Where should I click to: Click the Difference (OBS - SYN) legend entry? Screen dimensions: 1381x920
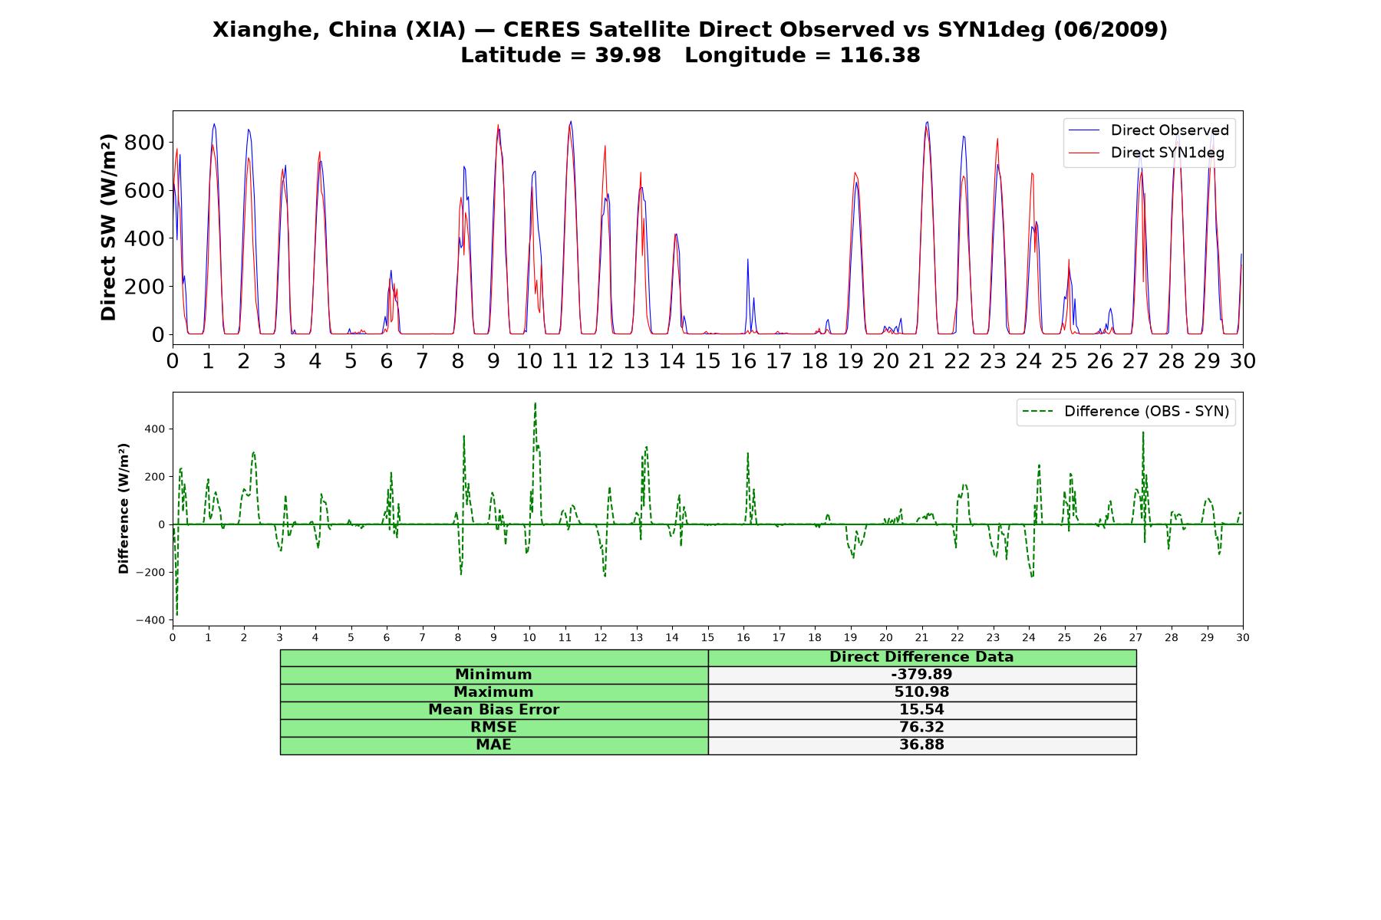point(1126,412)
